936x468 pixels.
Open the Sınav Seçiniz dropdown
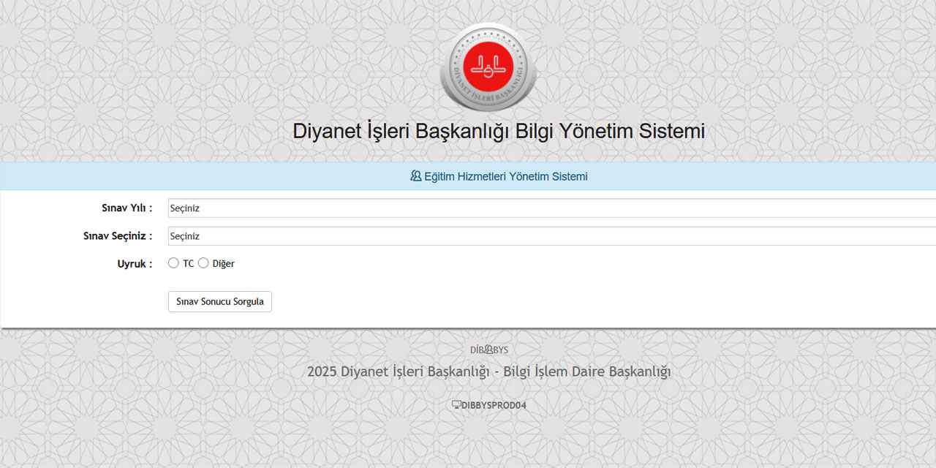pos(552,236)
